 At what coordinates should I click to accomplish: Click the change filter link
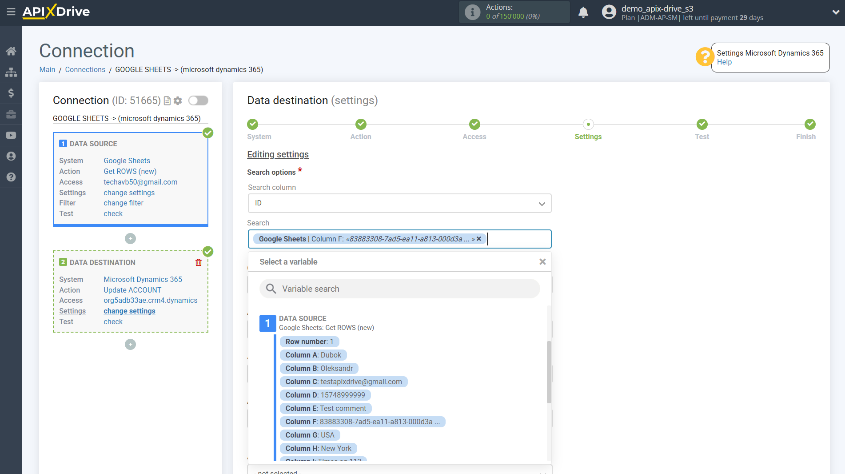124,203
